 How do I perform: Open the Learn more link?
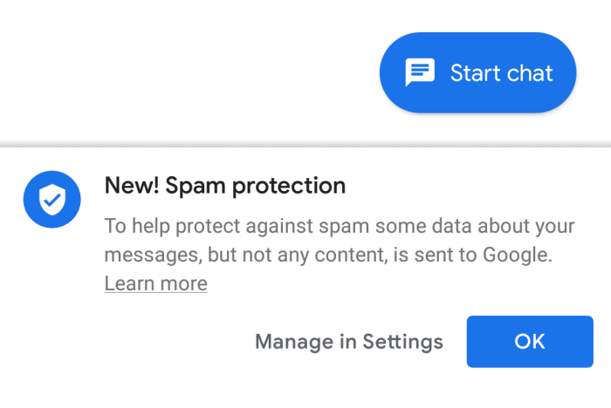pyautogui.click(x=155, y=283)
